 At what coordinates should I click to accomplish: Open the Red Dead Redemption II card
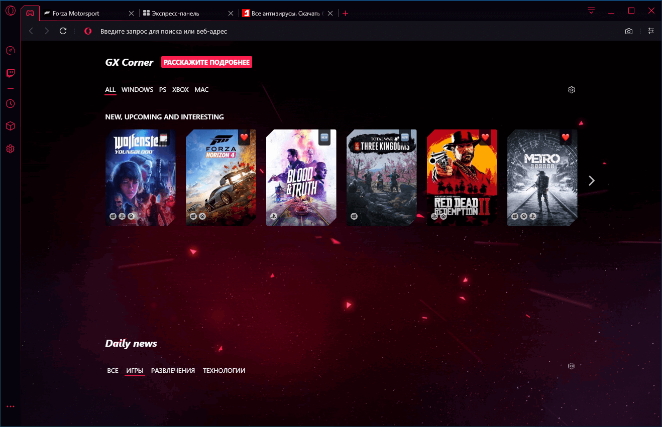(x=462, y=178)
